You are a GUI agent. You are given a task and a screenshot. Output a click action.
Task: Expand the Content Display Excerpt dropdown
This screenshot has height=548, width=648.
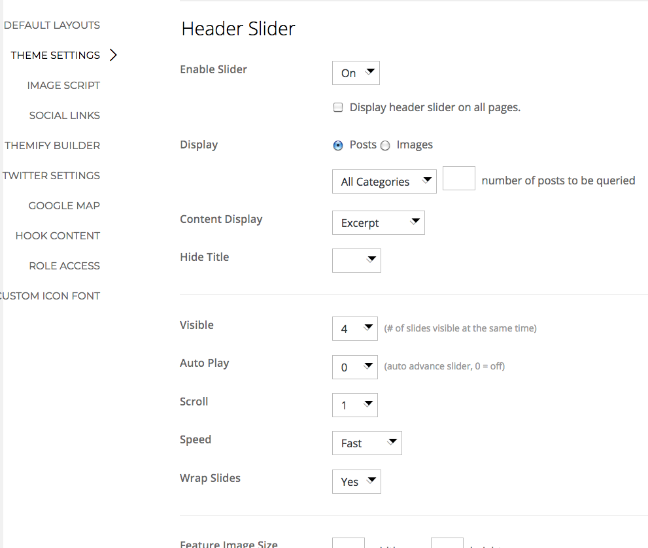coord(378,223)
